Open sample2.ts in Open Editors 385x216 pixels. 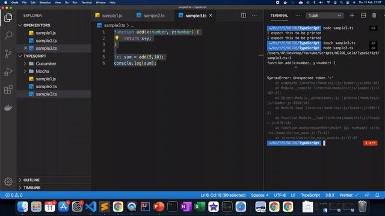[46, 41]
